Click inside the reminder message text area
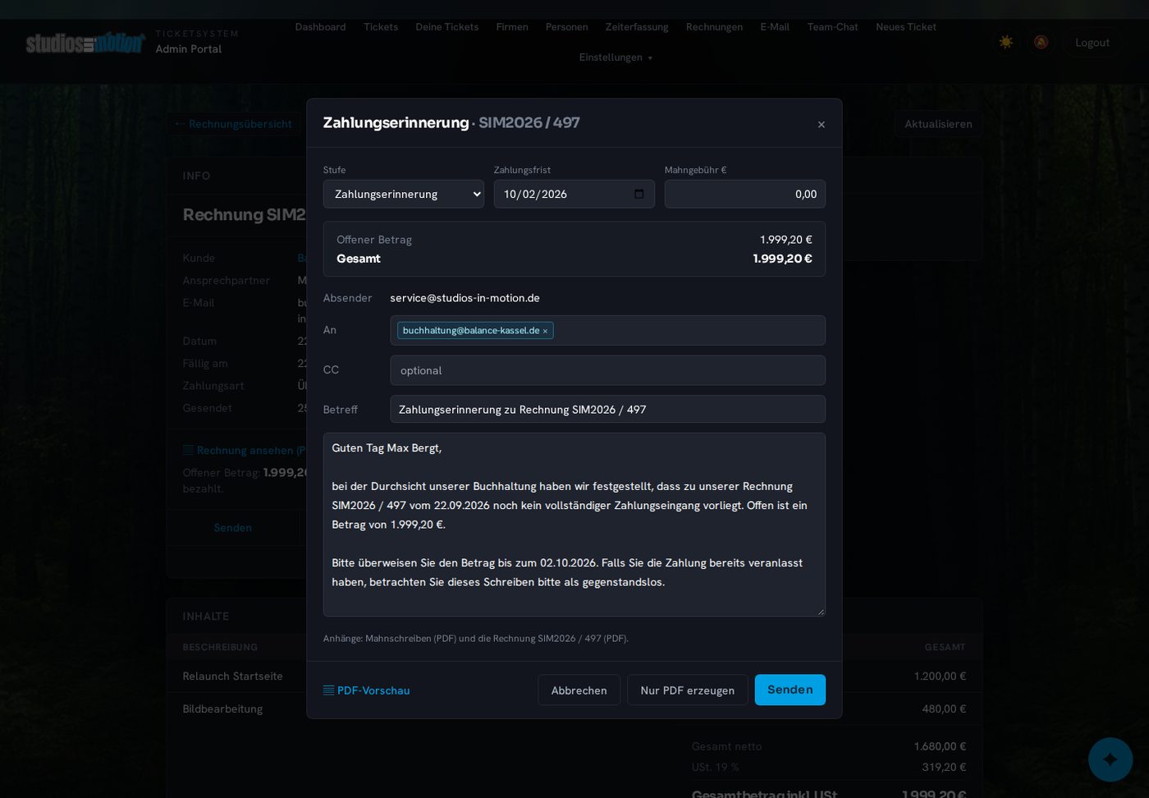1149x798 pixels. tap(574, 525)
